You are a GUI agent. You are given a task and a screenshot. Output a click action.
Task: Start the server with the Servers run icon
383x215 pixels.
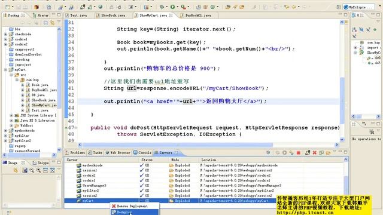[285, 153]
